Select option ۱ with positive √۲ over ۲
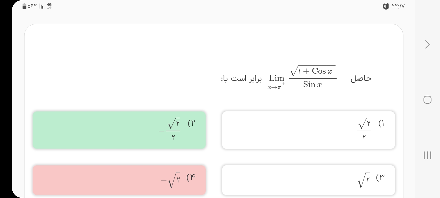The height and width of the screenshot is (198, 440). (x=308, y=130)
